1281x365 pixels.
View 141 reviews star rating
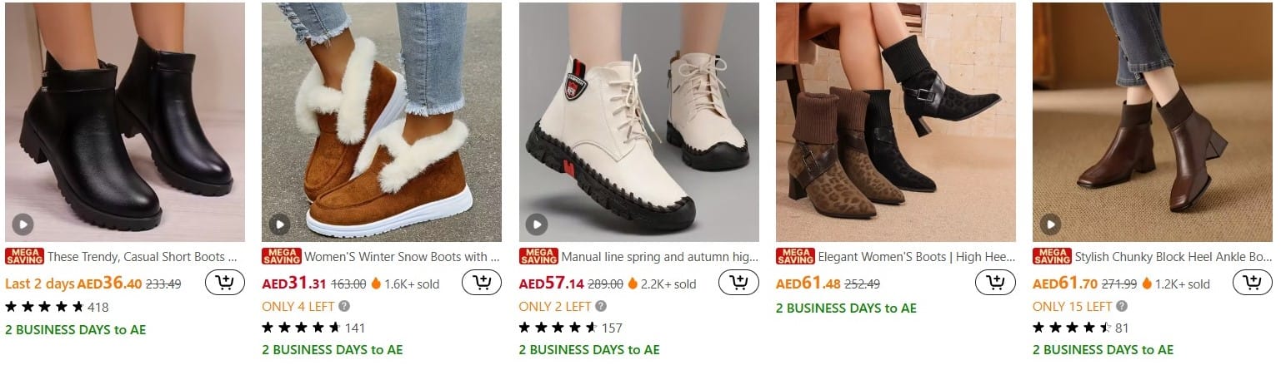[x=301, y=328]
